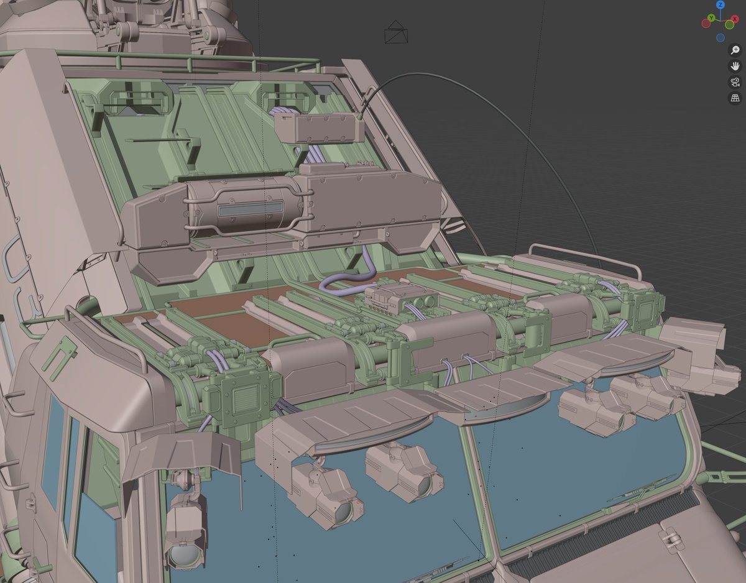Click the magnifier zoom view icon
The height and width of the screenshot is (583, 746).
coord(735,50)
